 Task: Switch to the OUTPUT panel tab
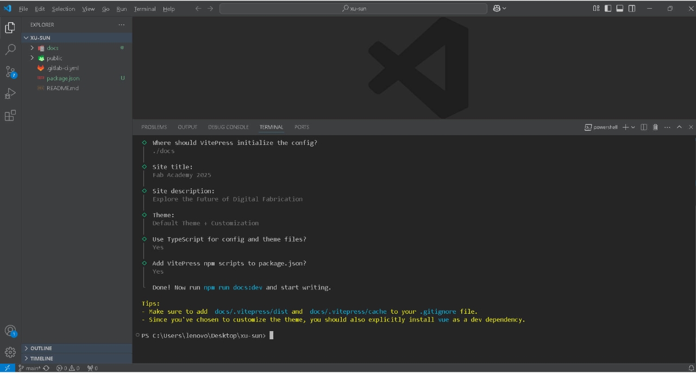tap(187, 127)
